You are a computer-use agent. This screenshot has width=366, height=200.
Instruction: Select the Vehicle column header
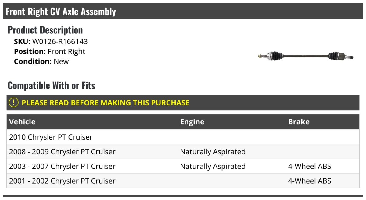pyautogui.click(x=22, y=122)
